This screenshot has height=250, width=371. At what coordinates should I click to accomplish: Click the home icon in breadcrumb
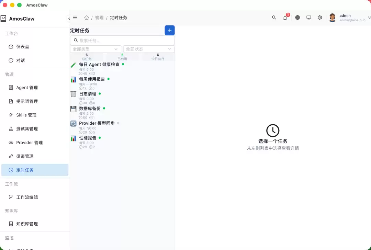(x=87, y=18)
